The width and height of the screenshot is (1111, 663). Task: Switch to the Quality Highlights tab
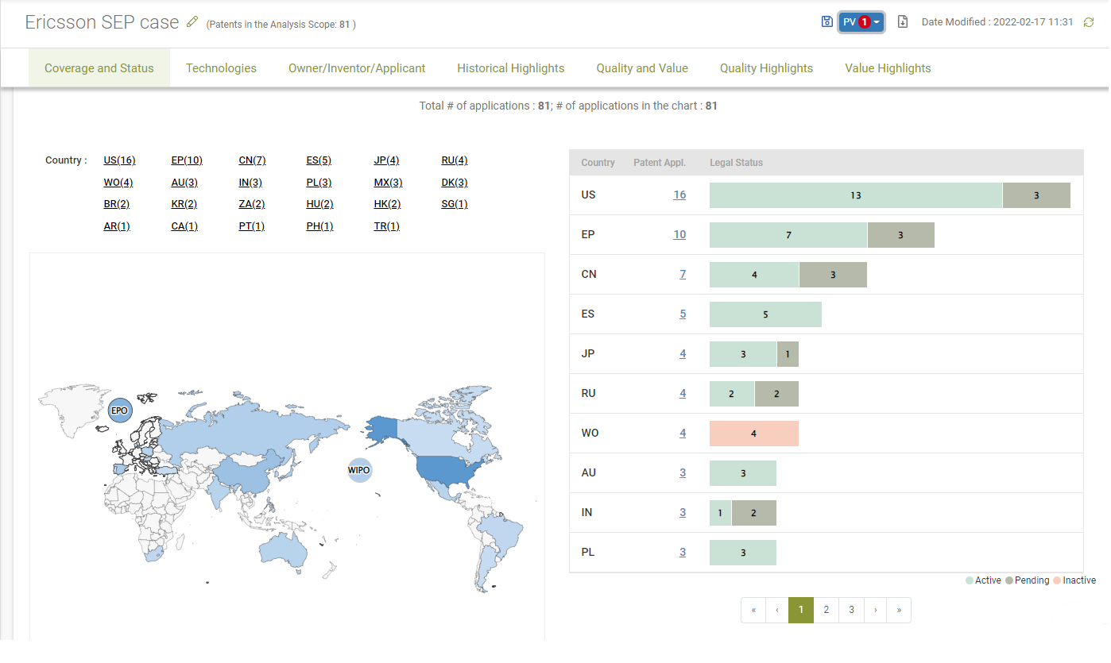[x=766, y=68]
